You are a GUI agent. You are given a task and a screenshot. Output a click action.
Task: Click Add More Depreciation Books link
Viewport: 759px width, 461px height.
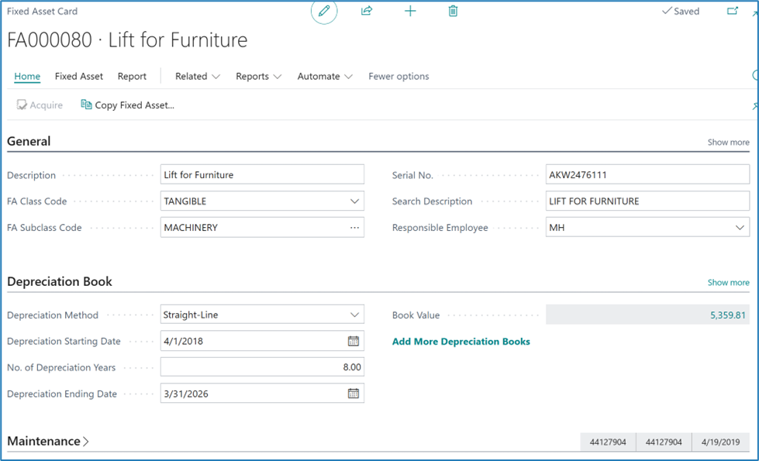point(461,342)
